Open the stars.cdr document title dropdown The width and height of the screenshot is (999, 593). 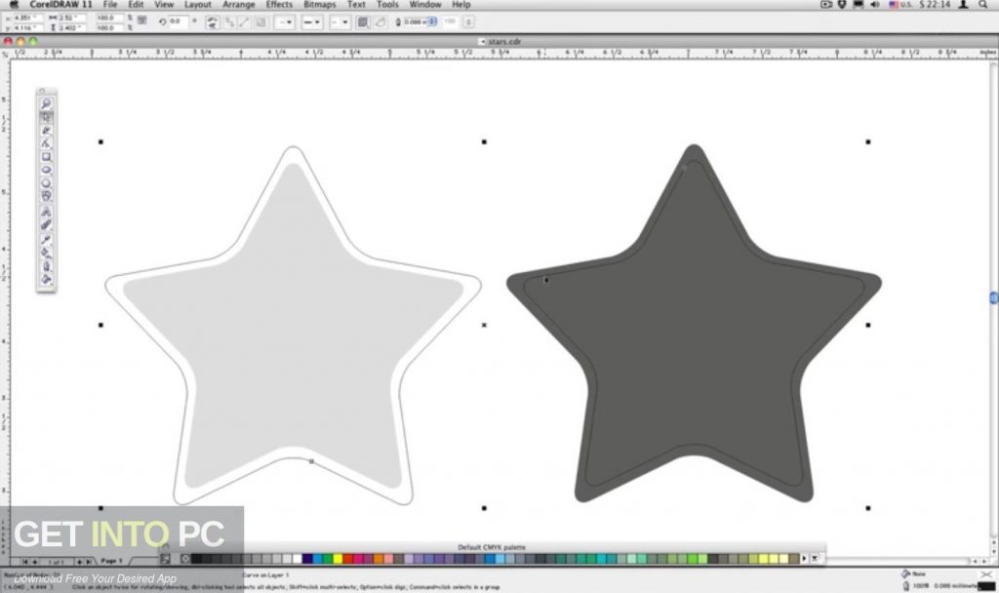[x=482, y=41]
